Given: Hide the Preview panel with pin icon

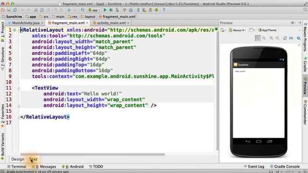Looking at the screenshot, I should tap(299, 23).
